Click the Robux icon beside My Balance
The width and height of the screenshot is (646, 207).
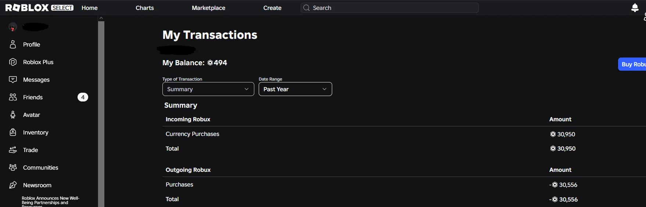(210, 63)
